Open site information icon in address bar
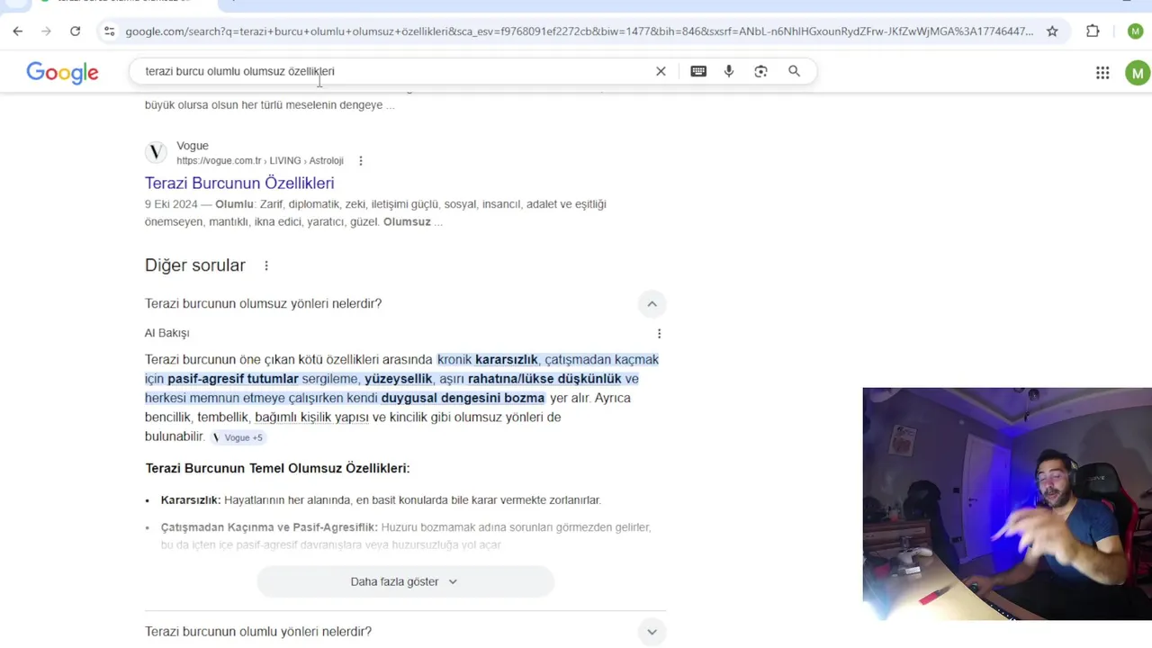 point(109,31)
